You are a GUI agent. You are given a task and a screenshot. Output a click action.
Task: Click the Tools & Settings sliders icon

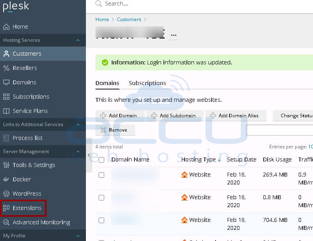[6, 165]
